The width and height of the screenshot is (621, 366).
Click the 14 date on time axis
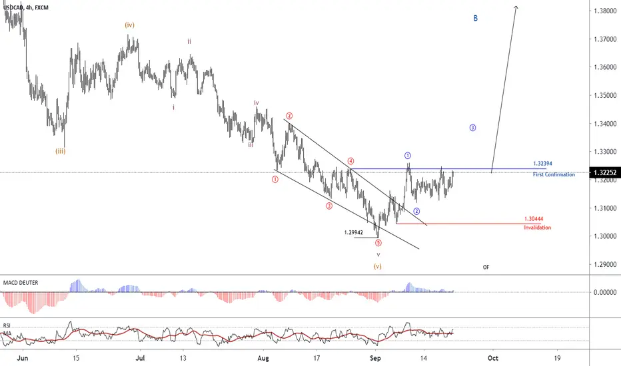pyautogui.click(x=424, y=358)
